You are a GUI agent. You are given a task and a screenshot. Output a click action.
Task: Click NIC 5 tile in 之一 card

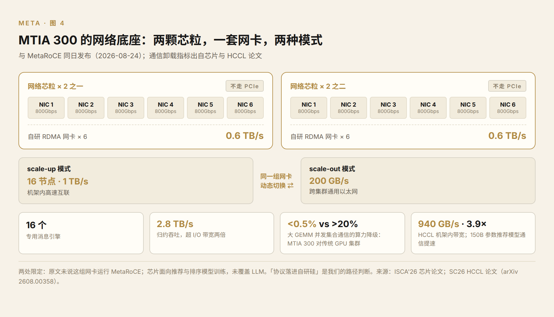[x=205, y=108]
